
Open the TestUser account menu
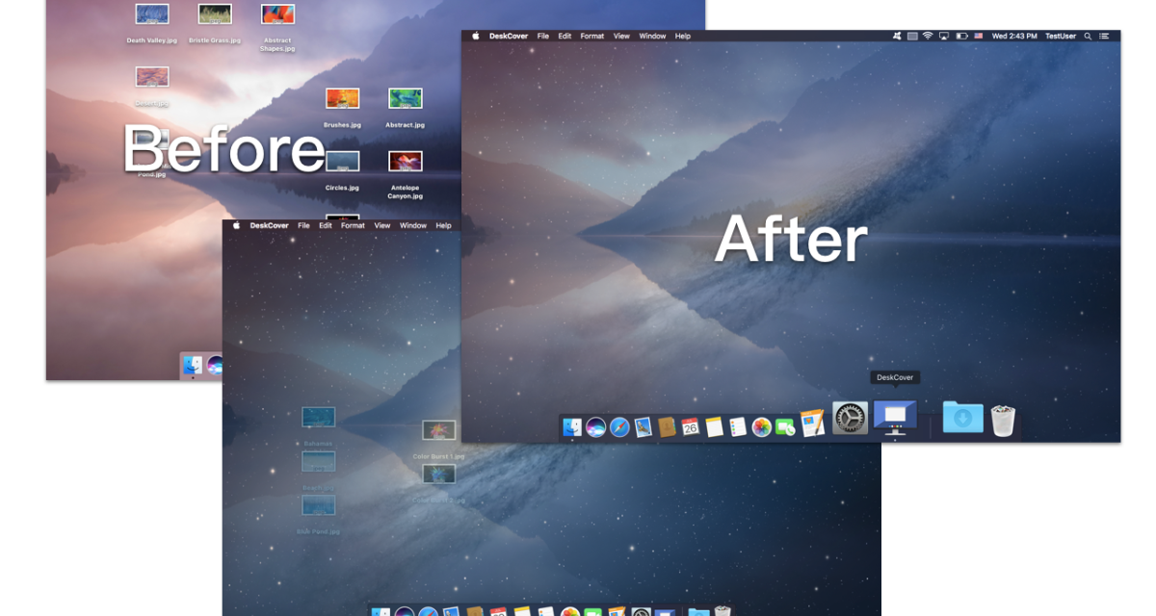(x=1061, y=36)
